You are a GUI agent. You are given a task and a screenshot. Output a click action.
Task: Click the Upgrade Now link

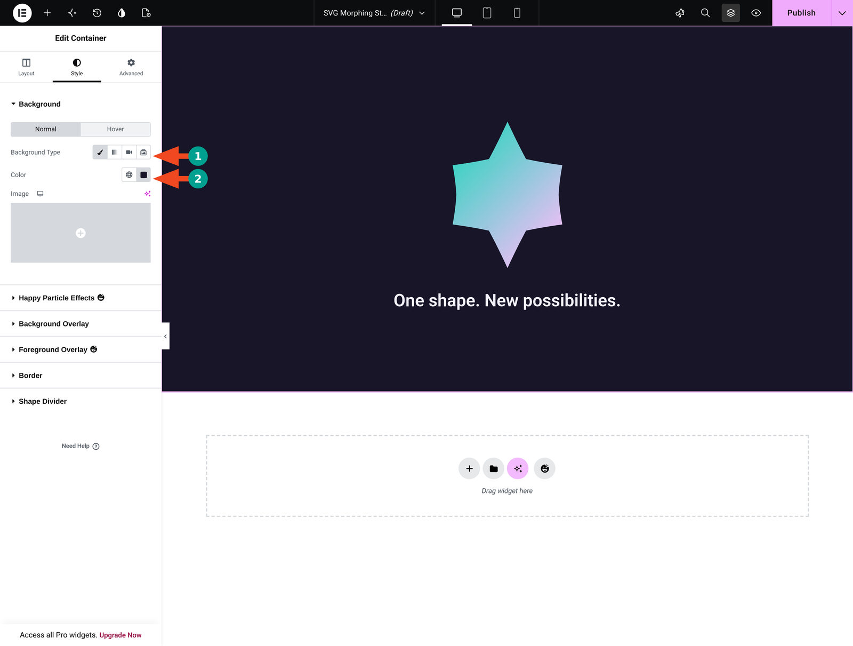120,635
